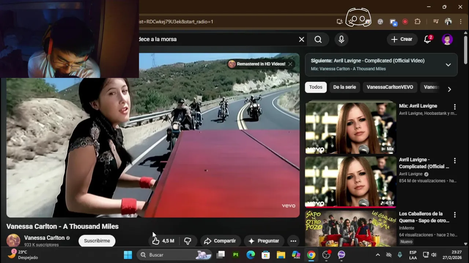
Task: Open the Complicated 4:14 thumbnail
Action: pos(351,182)
